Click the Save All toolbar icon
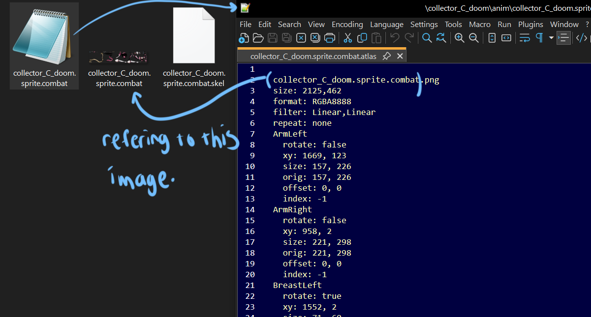The width and height of the screenshot is (591, 317). click(x=286, y=38)
